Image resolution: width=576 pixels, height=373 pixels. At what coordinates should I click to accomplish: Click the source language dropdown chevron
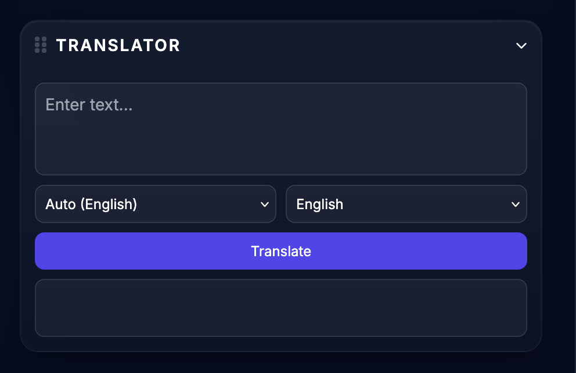tap(264, 204)
